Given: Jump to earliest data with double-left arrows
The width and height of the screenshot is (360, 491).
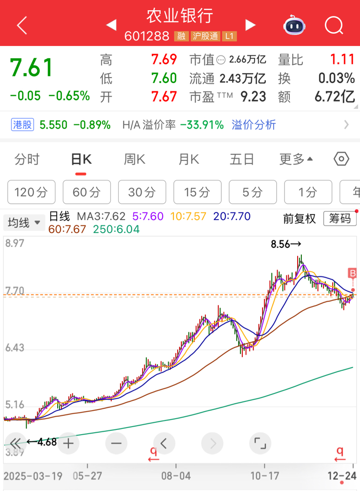Looking at the screenshot, I should pos(15,443).
